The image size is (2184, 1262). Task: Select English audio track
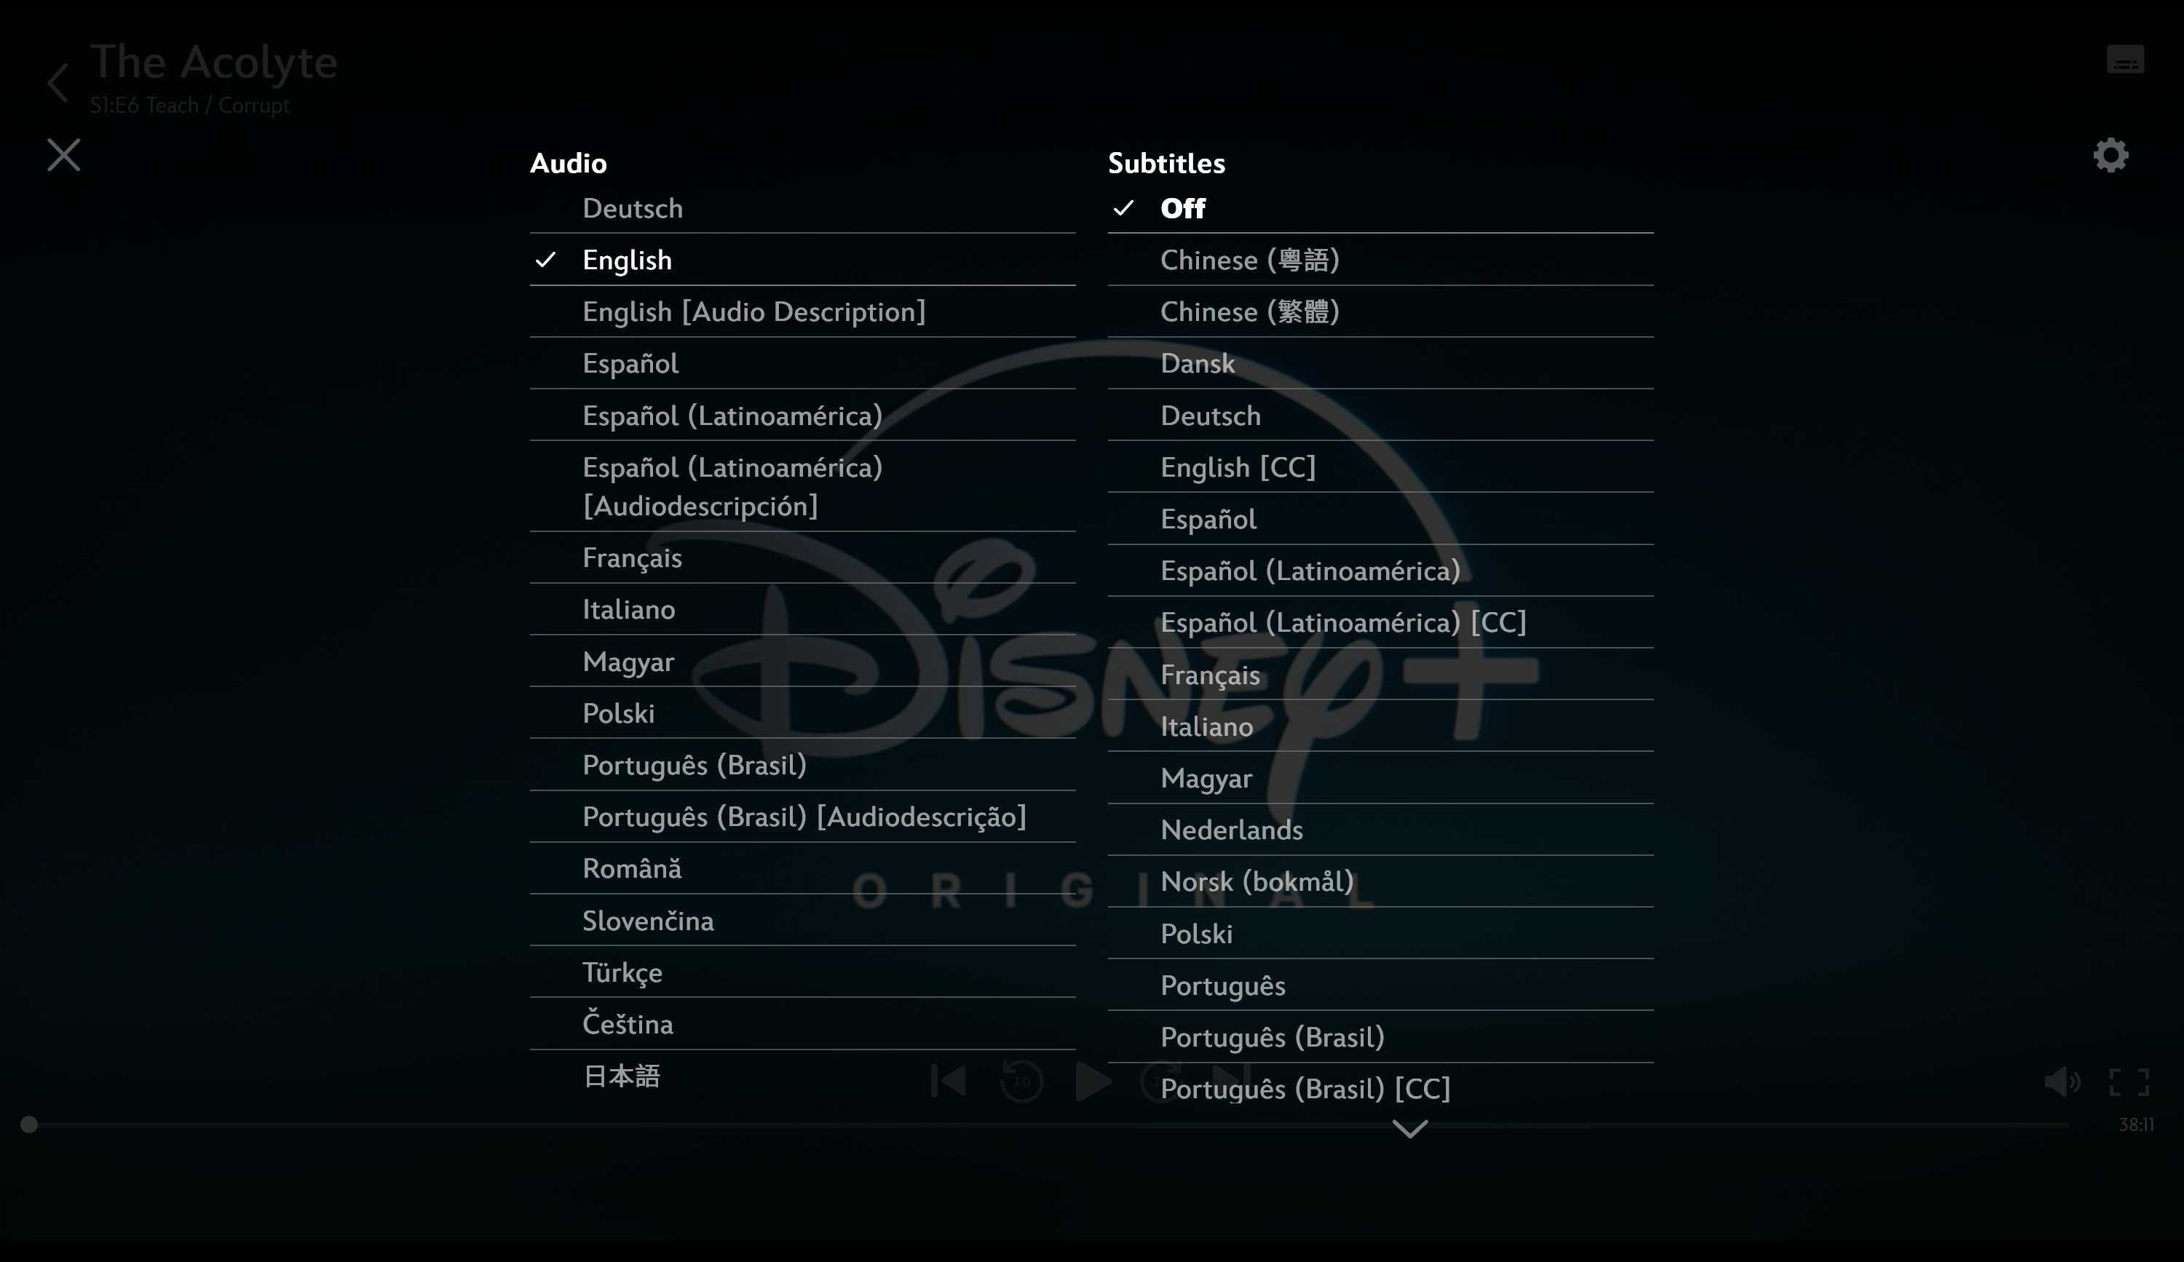(x=626, y=260)
